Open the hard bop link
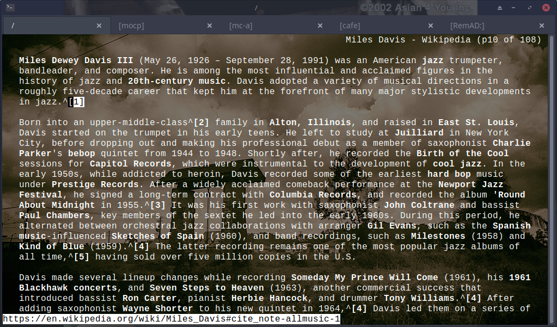557x327 pixels. click(449, 174)
